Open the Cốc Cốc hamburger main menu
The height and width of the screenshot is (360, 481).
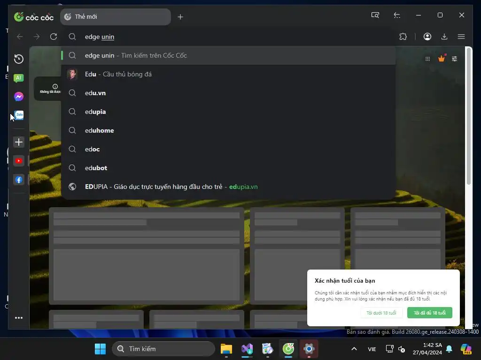click(x=461, y=37)
